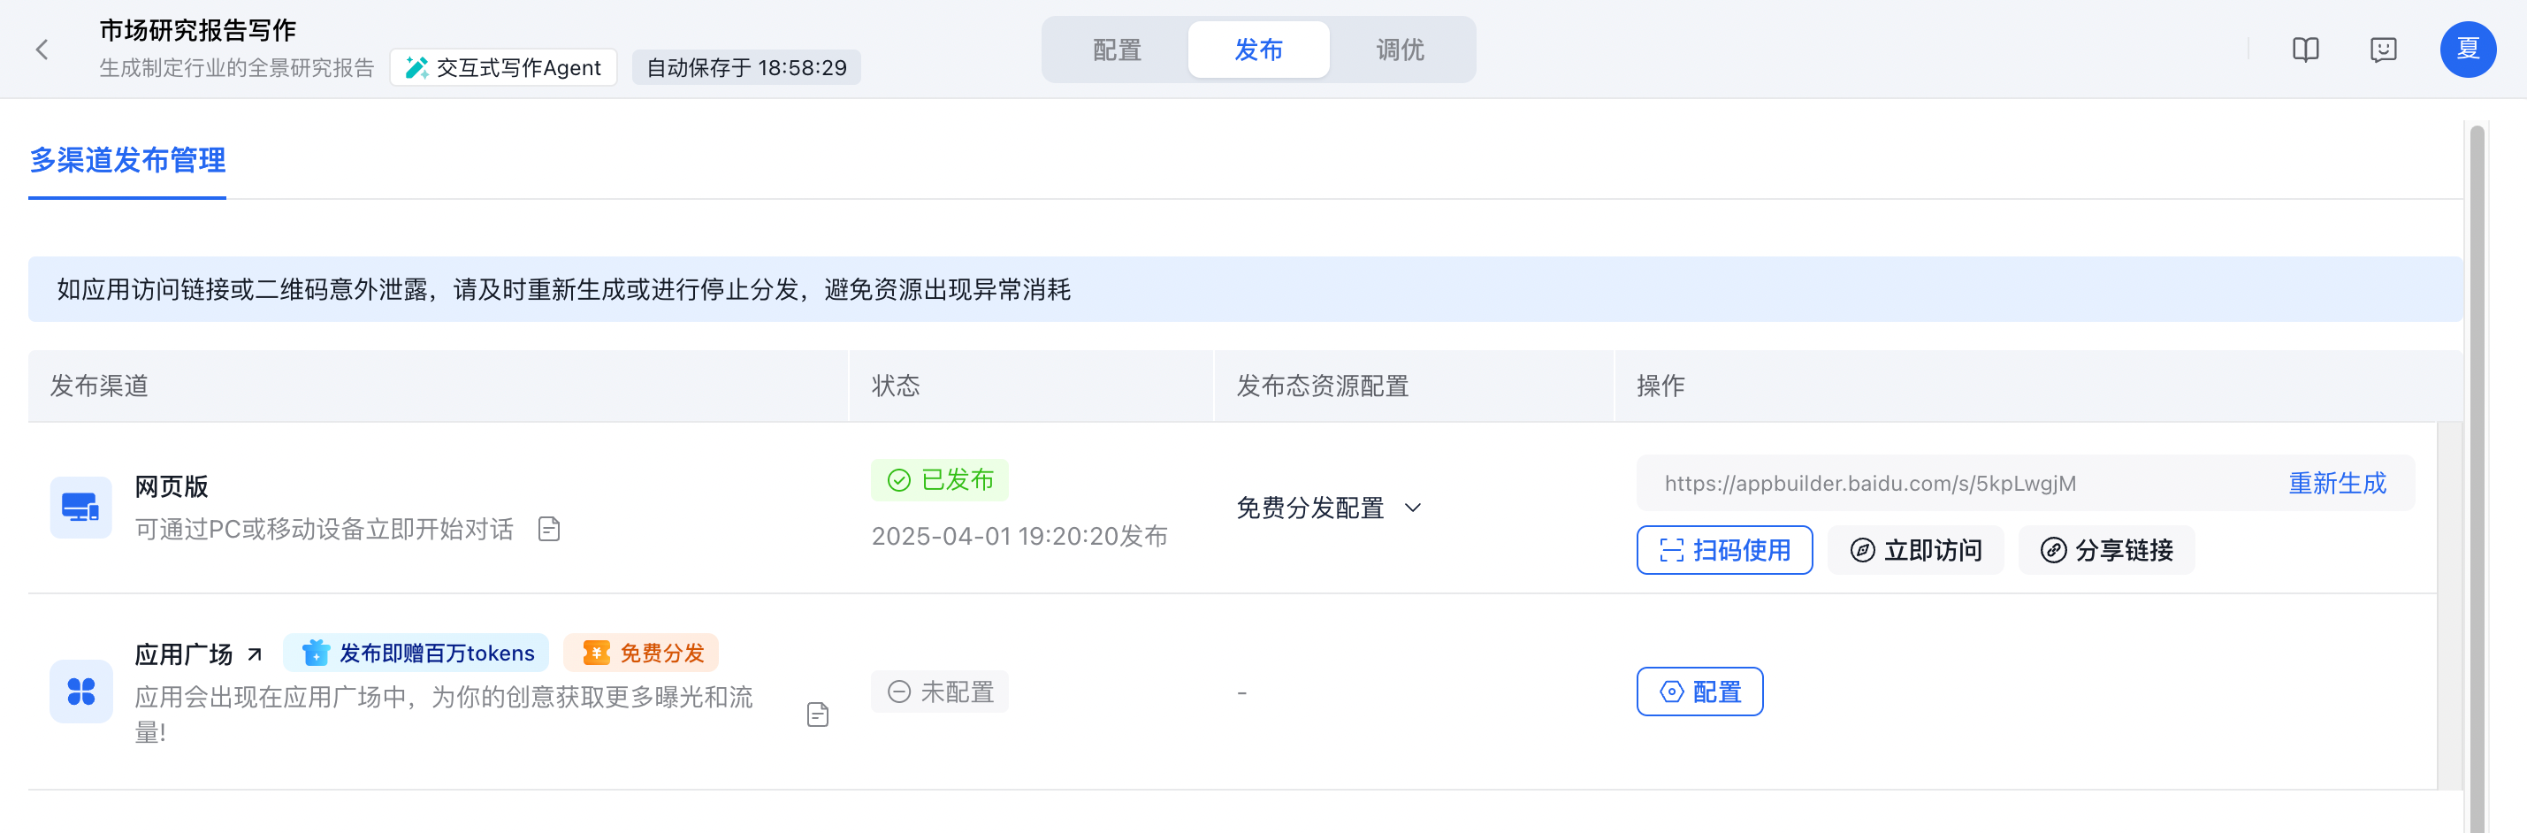Click the 扫码使用 button
The image size is (2527, 833).
point(1723,549)
